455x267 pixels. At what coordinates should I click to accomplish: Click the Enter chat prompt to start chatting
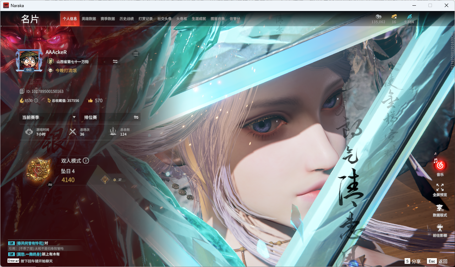tap(30, 261)
